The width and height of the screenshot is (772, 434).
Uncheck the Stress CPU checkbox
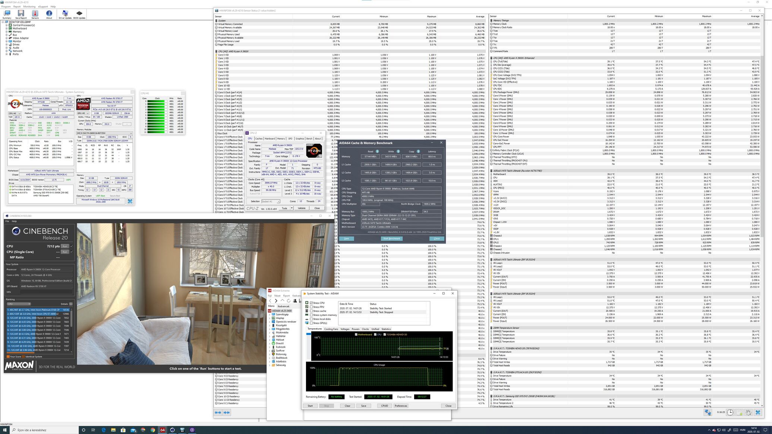(311, 303)
